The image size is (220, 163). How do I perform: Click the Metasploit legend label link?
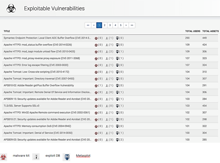click(83, 156)
